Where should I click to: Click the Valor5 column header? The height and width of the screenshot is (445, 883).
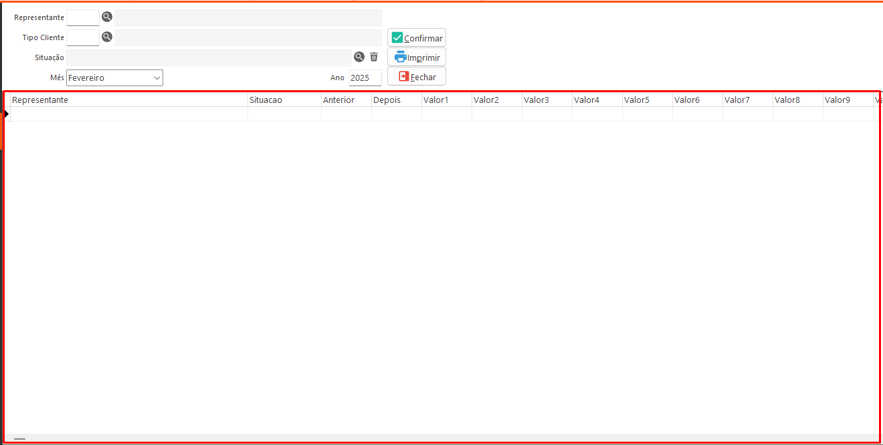(647, 100)
